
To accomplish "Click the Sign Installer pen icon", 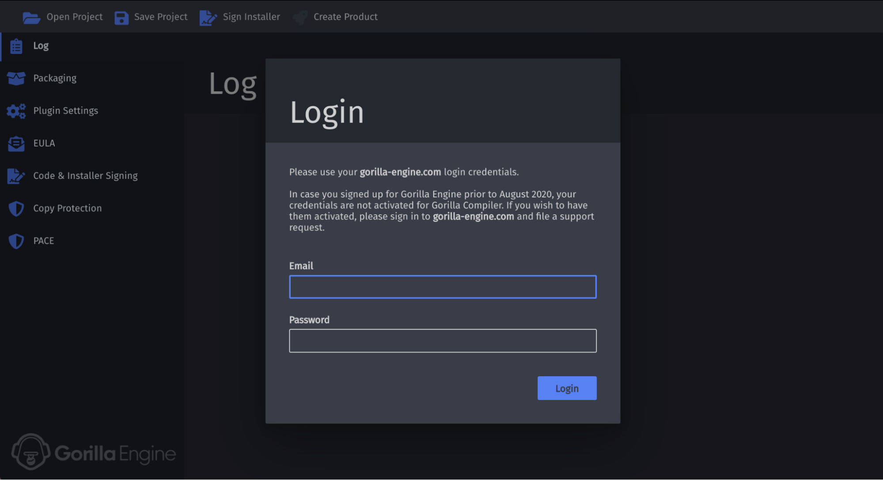I will pos(208,18).
